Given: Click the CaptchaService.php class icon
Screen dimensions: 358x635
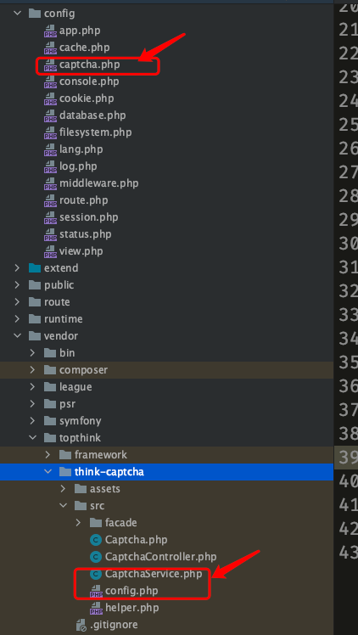Looking at the screenshot, I should coord(96,574).
